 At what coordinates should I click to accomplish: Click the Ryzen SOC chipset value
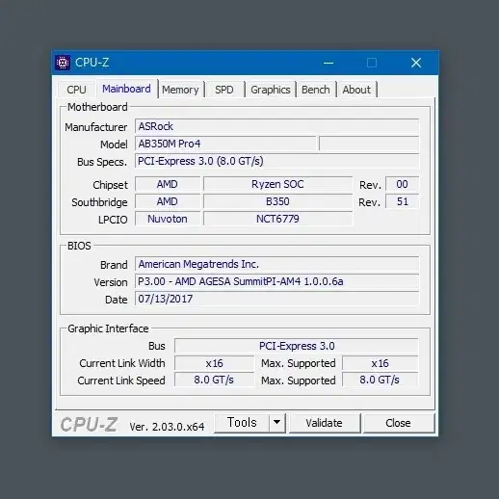click(277, 184)
